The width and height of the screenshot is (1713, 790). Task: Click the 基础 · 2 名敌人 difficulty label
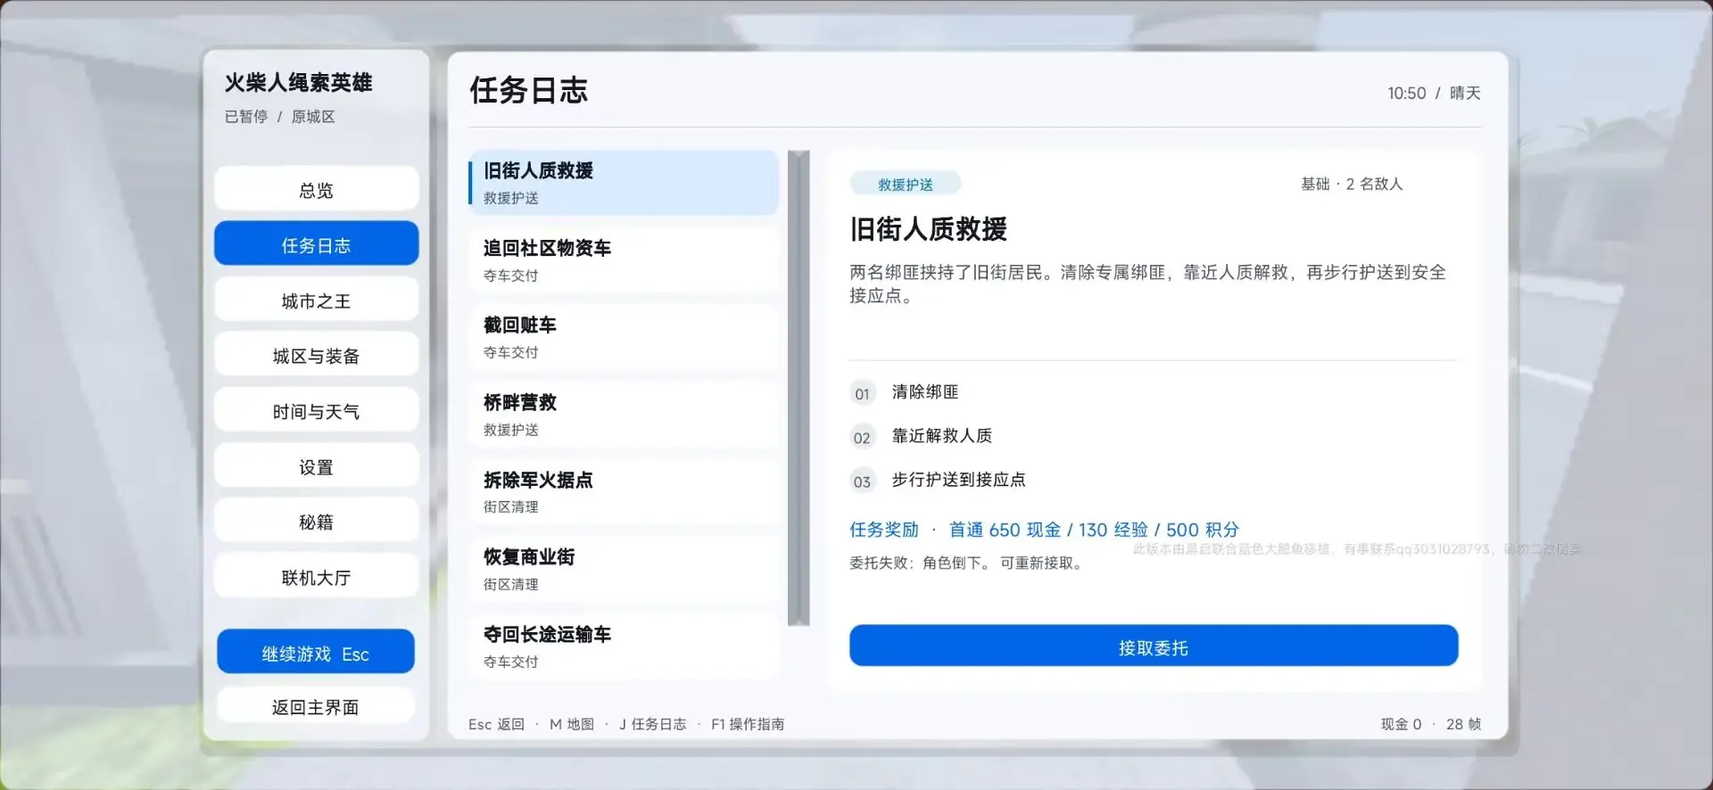tap(1352, 184)
